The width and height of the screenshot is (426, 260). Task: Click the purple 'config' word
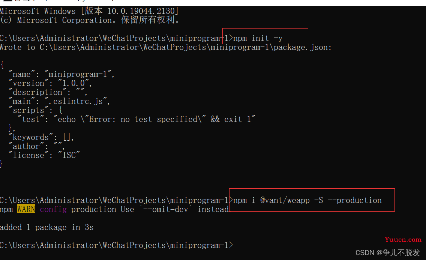tap(53, 209)
